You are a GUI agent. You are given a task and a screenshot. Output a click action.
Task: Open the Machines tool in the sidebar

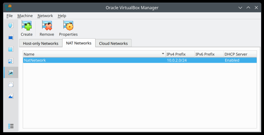click(x=11, y=37)
